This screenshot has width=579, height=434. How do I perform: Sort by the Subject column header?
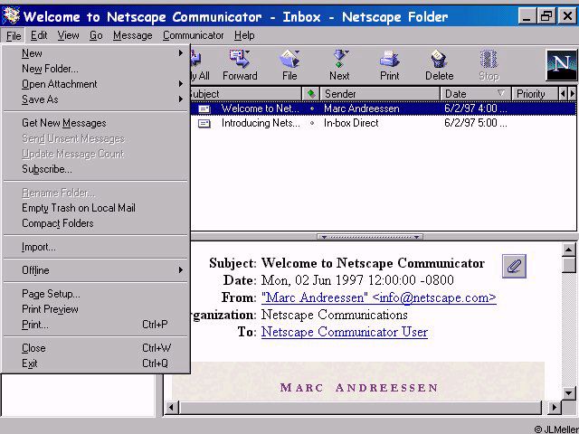[x=245, y=94]
